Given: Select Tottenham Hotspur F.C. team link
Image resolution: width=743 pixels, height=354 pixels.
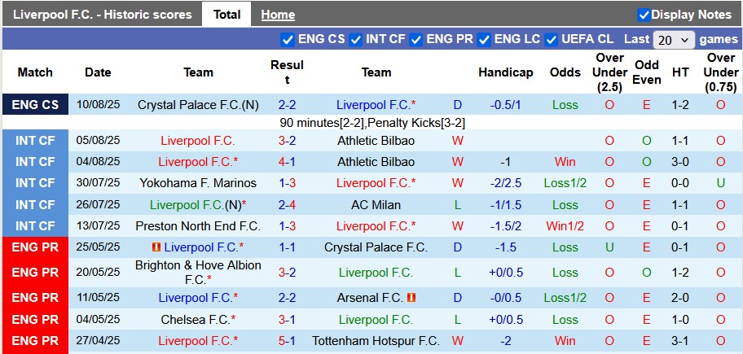Looking at the screenshot, I should (x=376, y=341).
